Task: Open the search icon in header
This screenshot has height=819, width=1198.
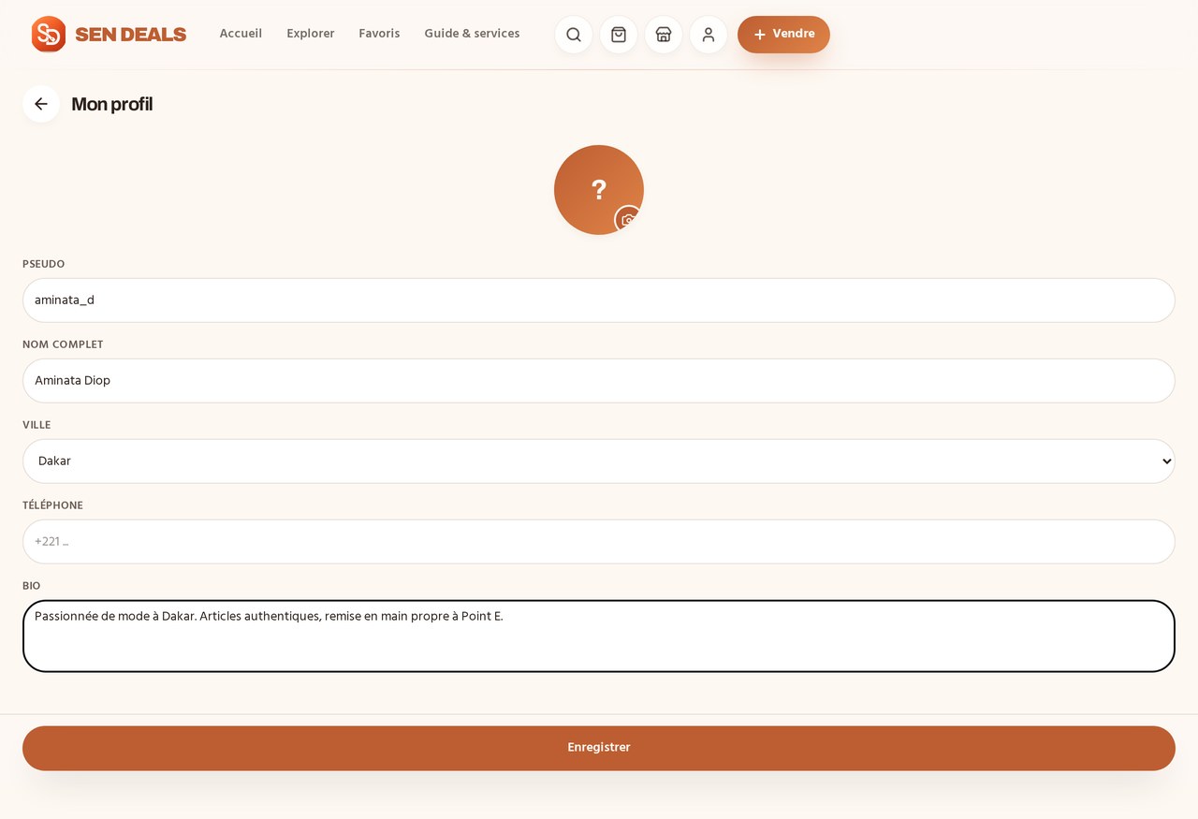Action: coord(574,35)
